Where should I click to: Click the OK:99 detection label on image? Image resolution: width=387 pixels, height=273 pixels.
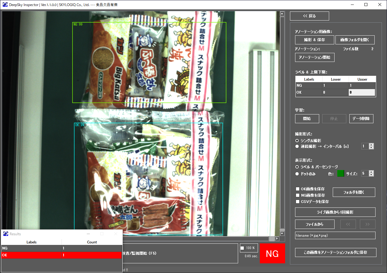pyautogui.click(x=80, y=125)
